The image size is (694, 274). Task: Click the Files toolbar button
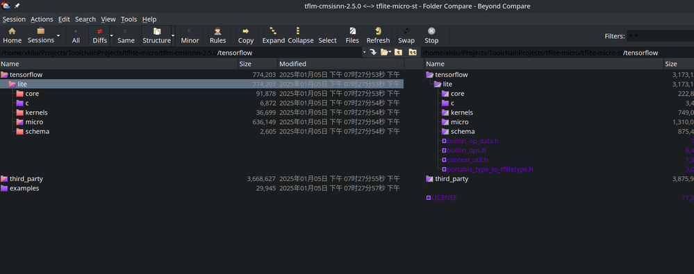tap(352, 35)
